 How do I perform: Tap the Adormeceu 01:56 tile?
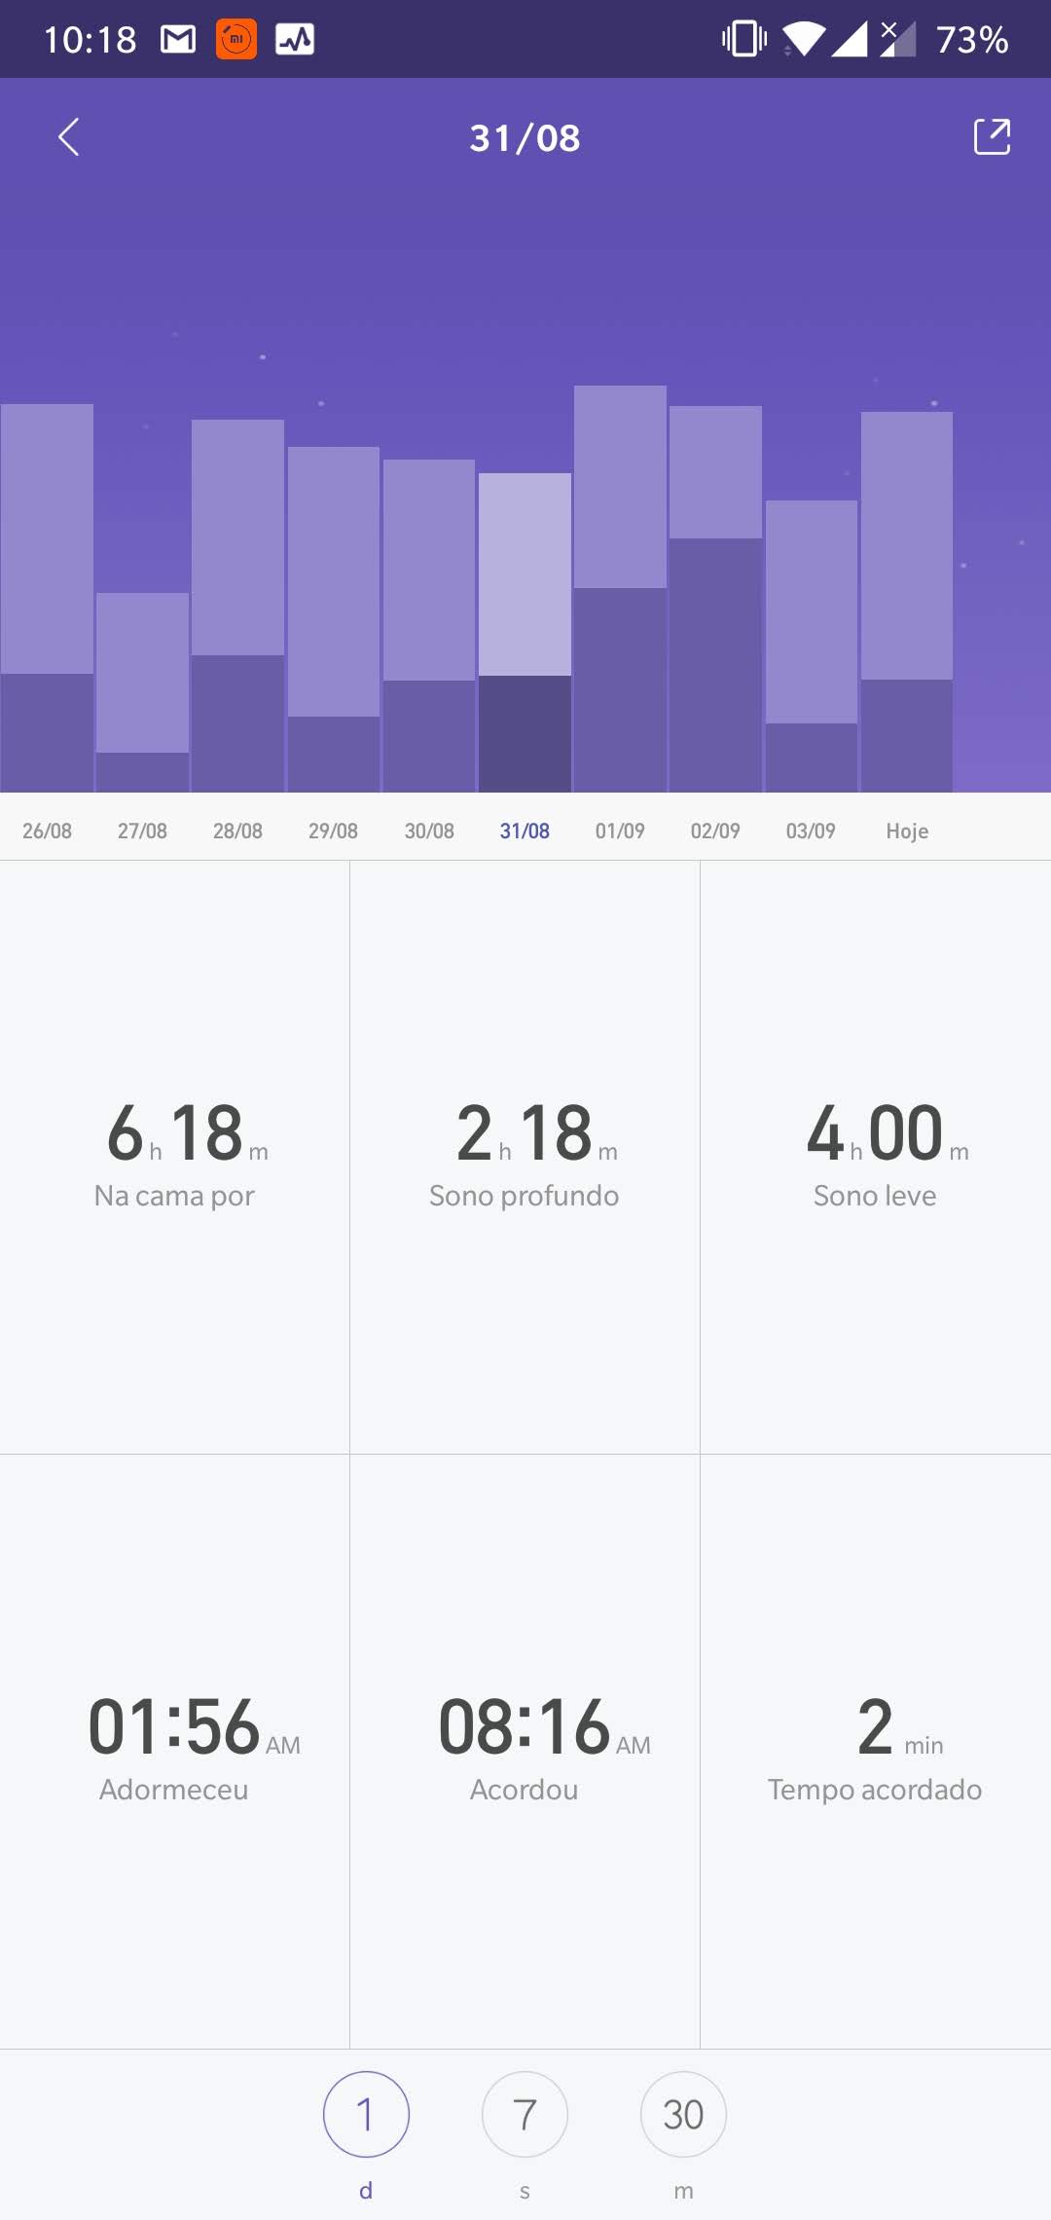[175, 1751]
